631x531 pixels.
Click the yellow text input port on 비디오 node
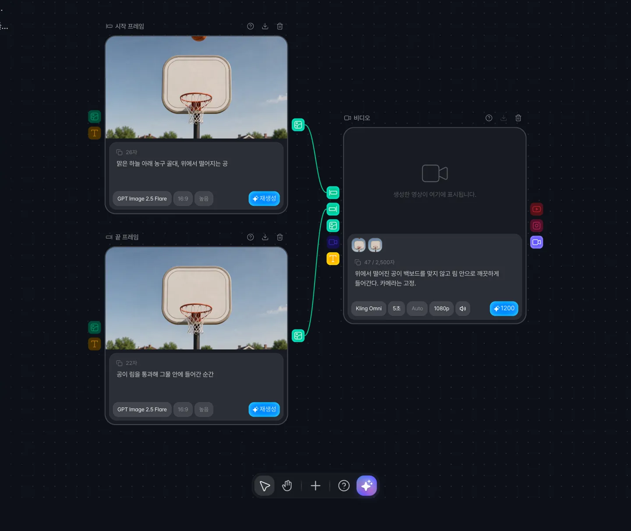tap(333, 258)
